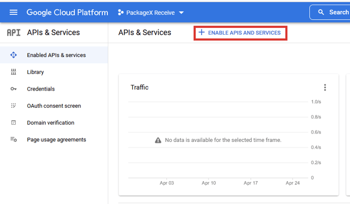This screenshot has width=350, height=204.
Task: Click the Search magnifier icon
Action: (x=320, y=12)
